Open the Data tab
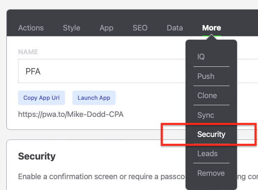The width and height of the screenshot is (258, 190). [175, 28]
